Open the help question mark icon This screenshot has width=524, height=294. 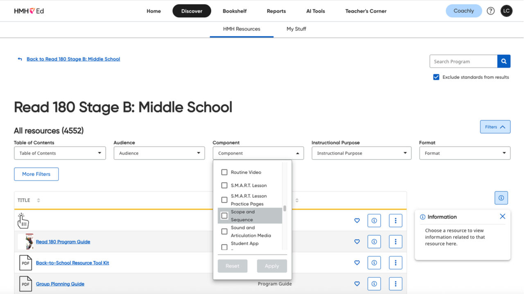click(490, 11)
